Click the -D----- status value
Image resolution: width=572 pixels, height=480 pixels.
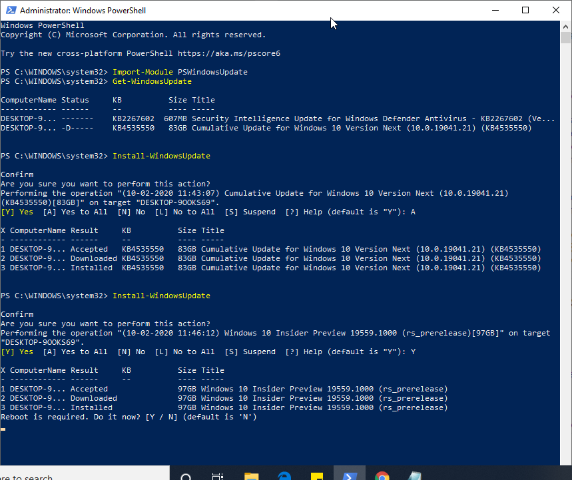(x=77, y=128)
